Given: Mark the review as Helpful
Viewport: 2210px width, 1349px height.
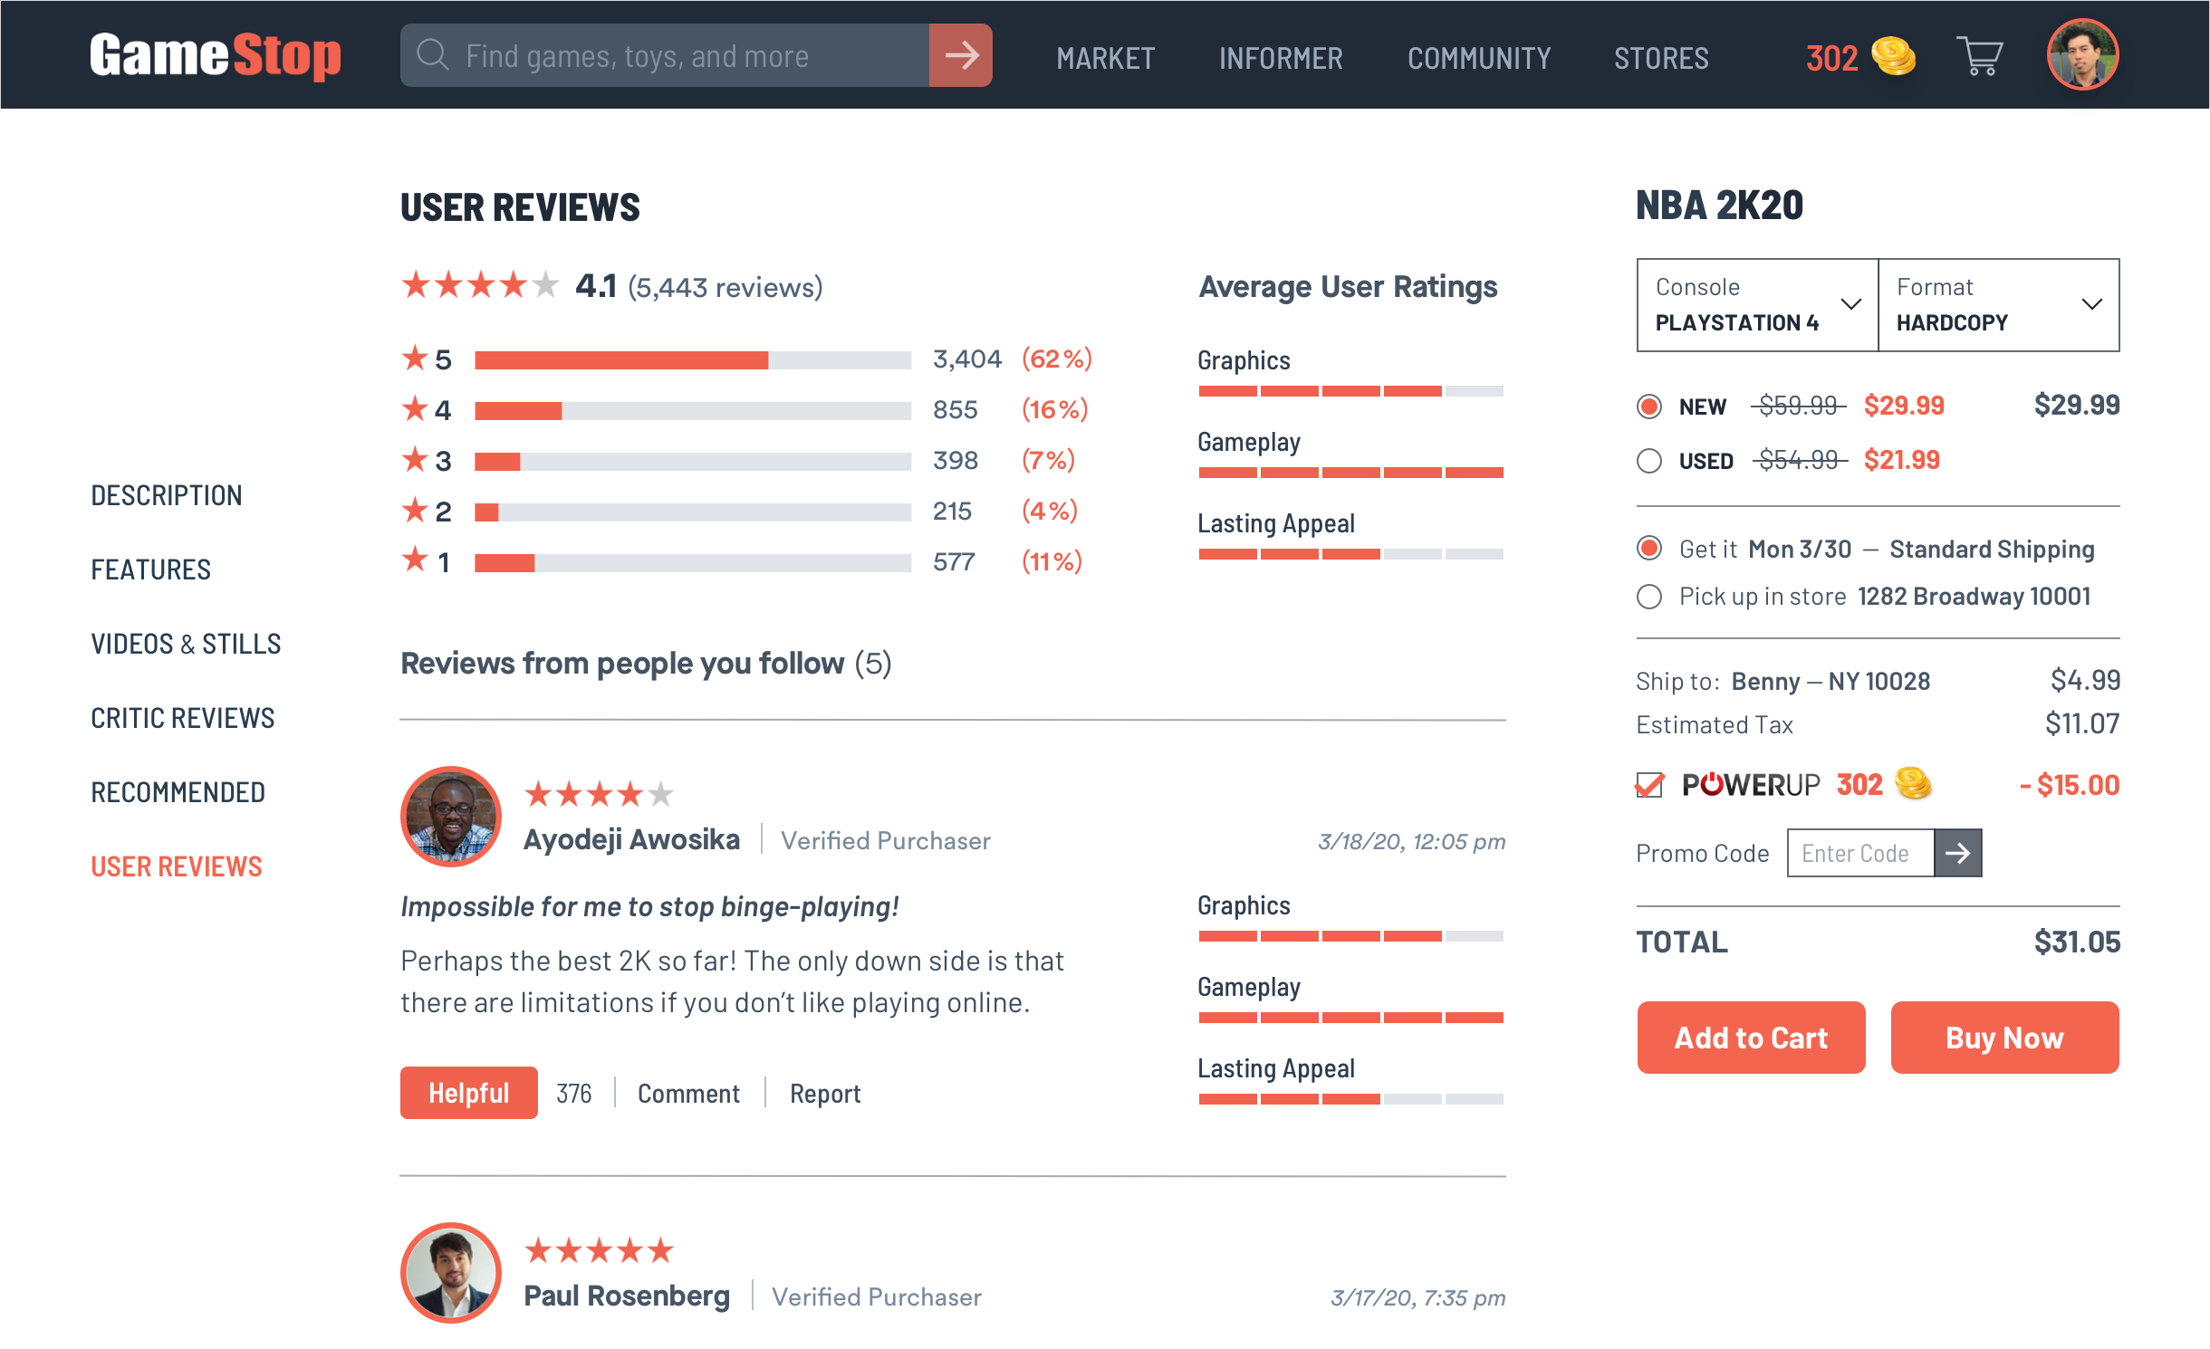Looking at the screenshot, I should click(x=468, y=1093).
